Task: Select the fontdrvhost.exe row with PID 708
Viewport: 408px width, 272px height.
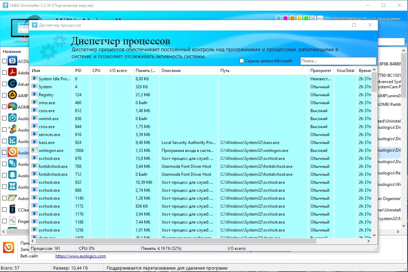Action: [x=200, y=166]
